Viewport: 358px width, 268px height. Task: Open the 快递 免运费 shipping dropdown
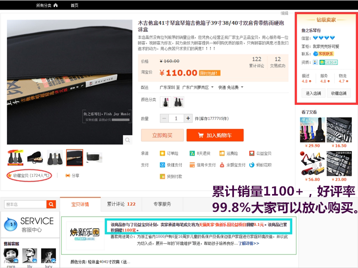pyautogui.click(x=231, y=87)
